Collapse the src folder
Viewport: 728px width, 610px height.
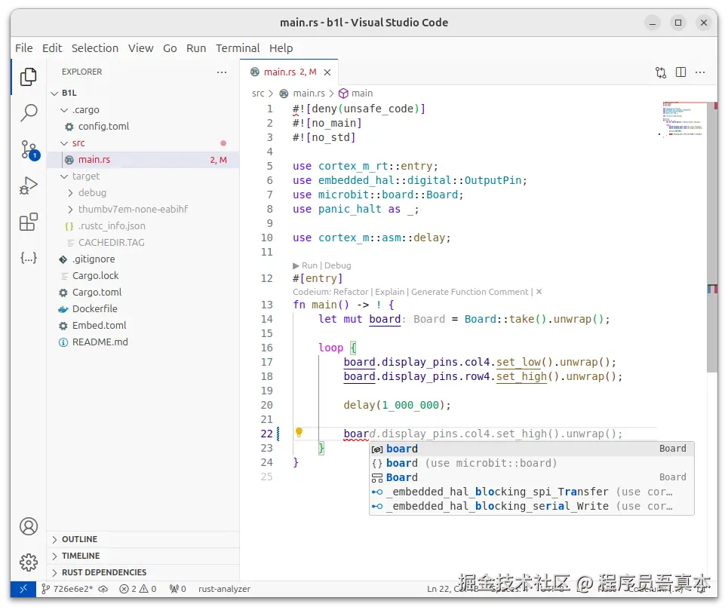pyautogui.click(x=64, y=143)
